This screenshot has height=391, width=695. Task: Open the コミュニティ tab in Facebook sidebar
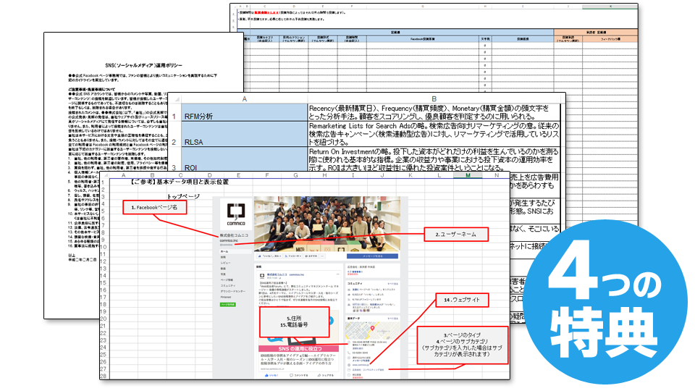click(x=227, y=286)
